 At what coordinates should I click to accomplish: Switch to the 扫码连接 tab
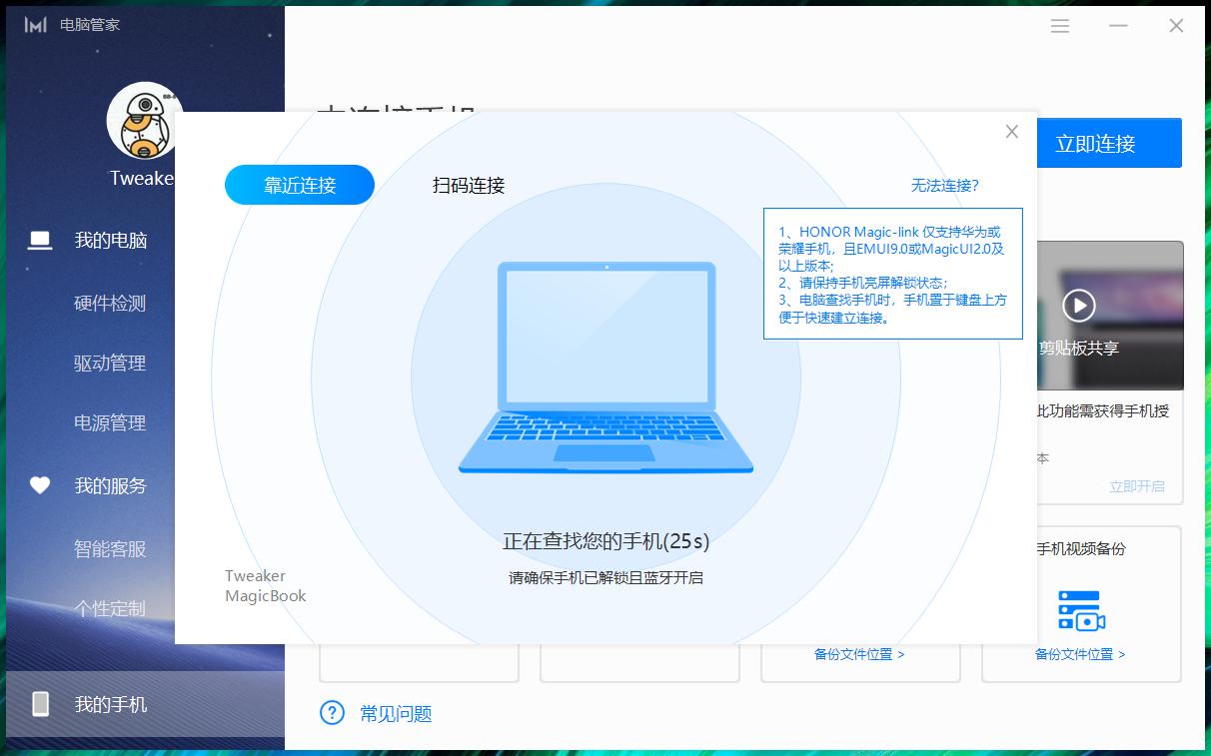click(x=468, y=185)
